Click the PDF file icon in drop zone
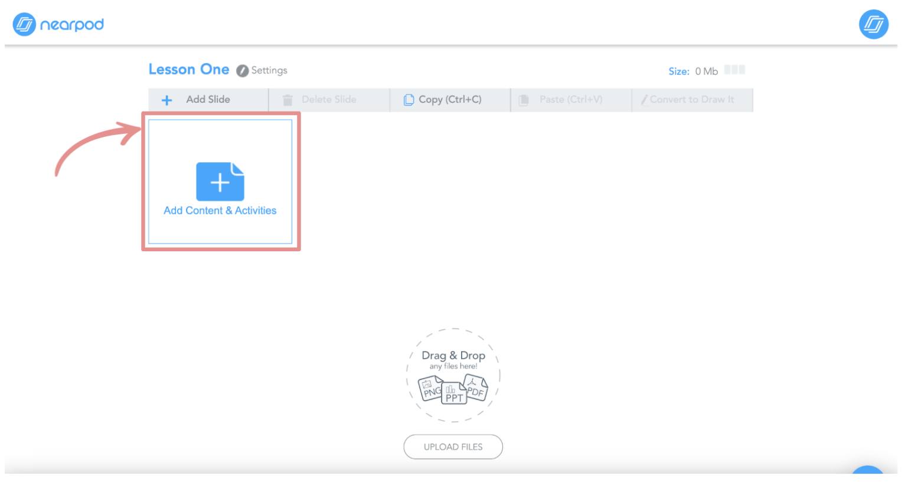 click(475, 388)
